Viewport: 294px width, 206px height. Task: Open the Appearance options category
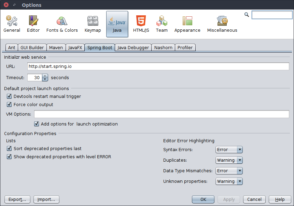(x=187, y=24)
